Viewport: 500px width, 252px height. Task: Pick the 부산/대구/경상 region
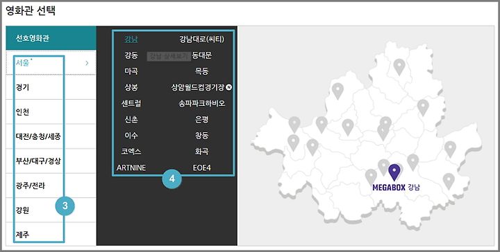tap(51, 161)
